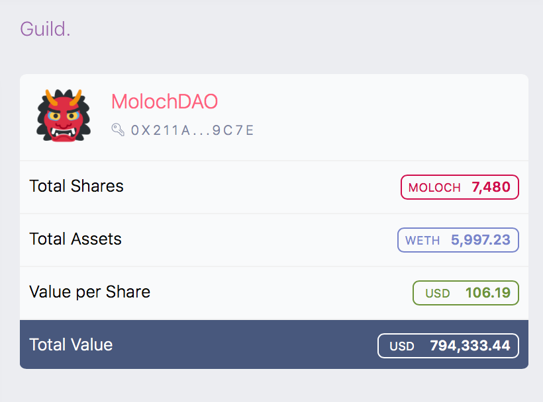543x402 pixels.
Task: Click the USD 794,333.44 total badge
Action: pos(448,346)
